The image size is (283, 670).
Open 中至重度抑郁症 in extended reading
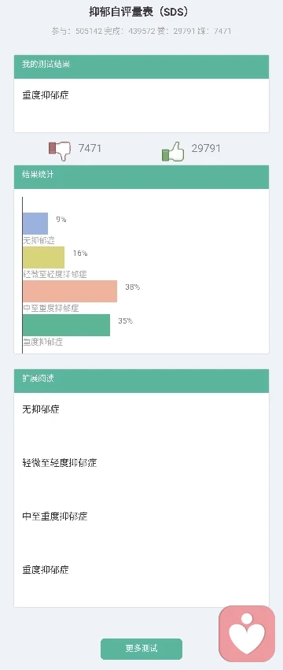(55, 516)
